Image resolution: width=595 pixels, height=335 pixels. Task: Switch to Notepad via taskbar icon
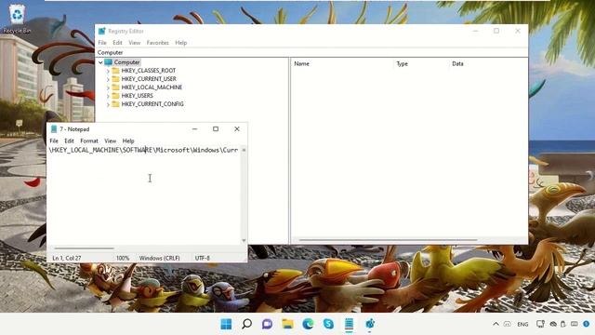[350, 324]
